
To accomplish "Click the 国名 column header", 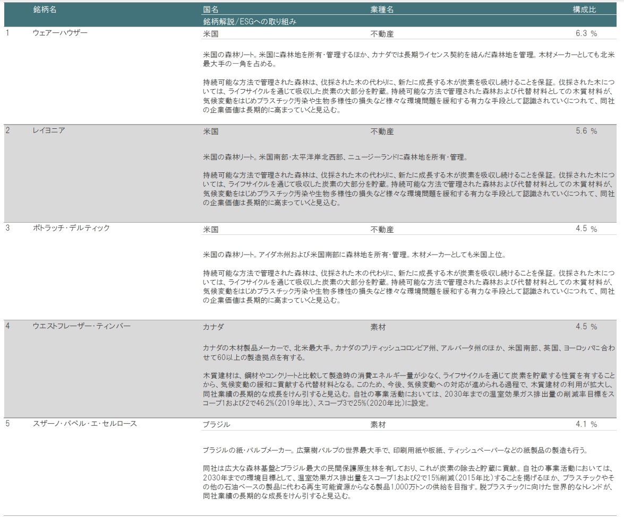I will point(210,10).
